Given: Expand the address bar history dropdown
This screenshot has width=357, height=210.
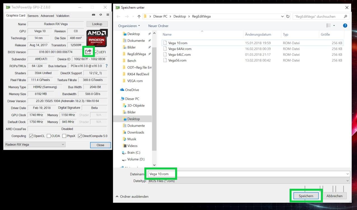Looking at the screenshot, I should 282,16.
